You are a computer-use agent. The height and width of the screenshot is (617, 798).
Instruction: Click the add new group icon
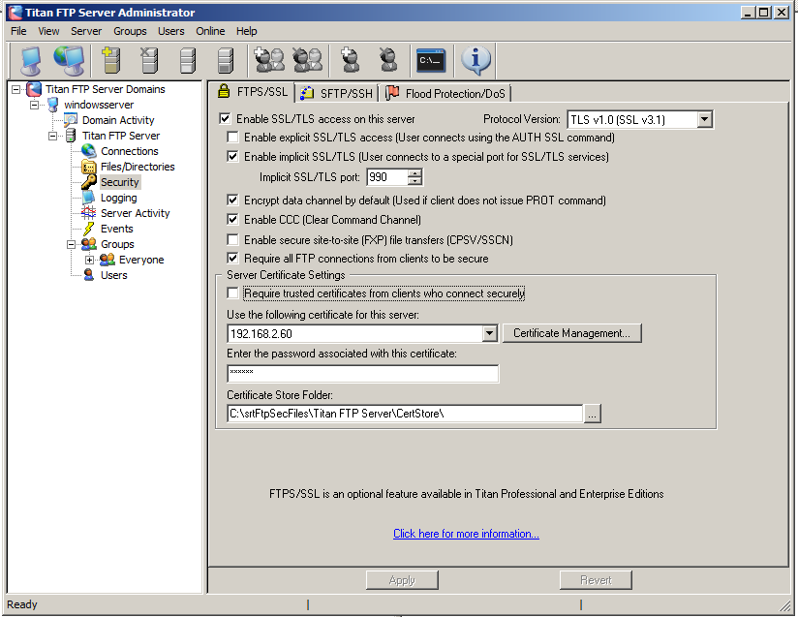click(269, 60)
